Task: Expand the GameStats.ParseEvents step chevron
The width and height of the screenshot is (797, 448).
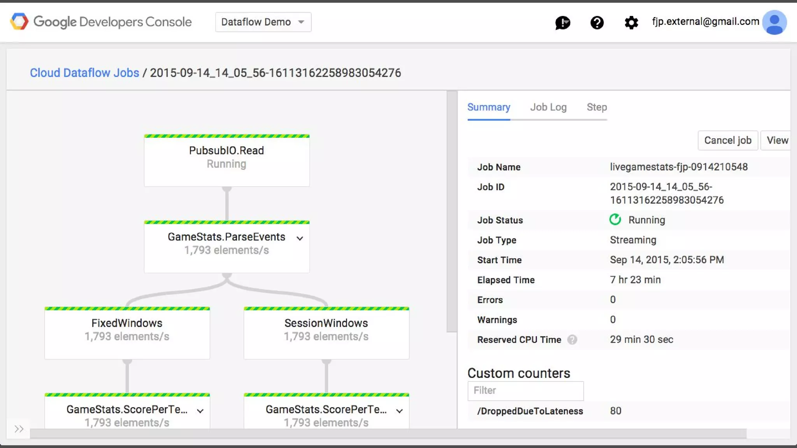Action: tap(300, 238)
